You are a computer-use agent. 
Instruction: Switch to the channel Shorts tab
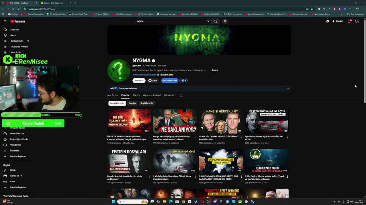coord(136,95)
